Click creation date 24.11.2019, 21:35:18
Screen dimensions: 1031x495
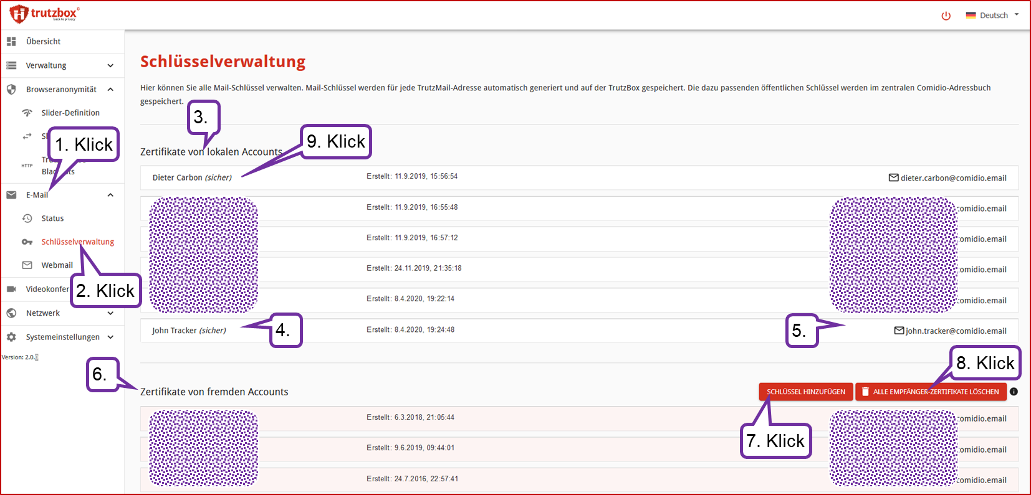pyautogui.click(x=428, y=268)
